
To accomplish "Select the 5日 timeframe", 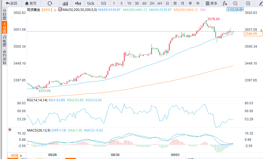I will [x=103, y=3].
